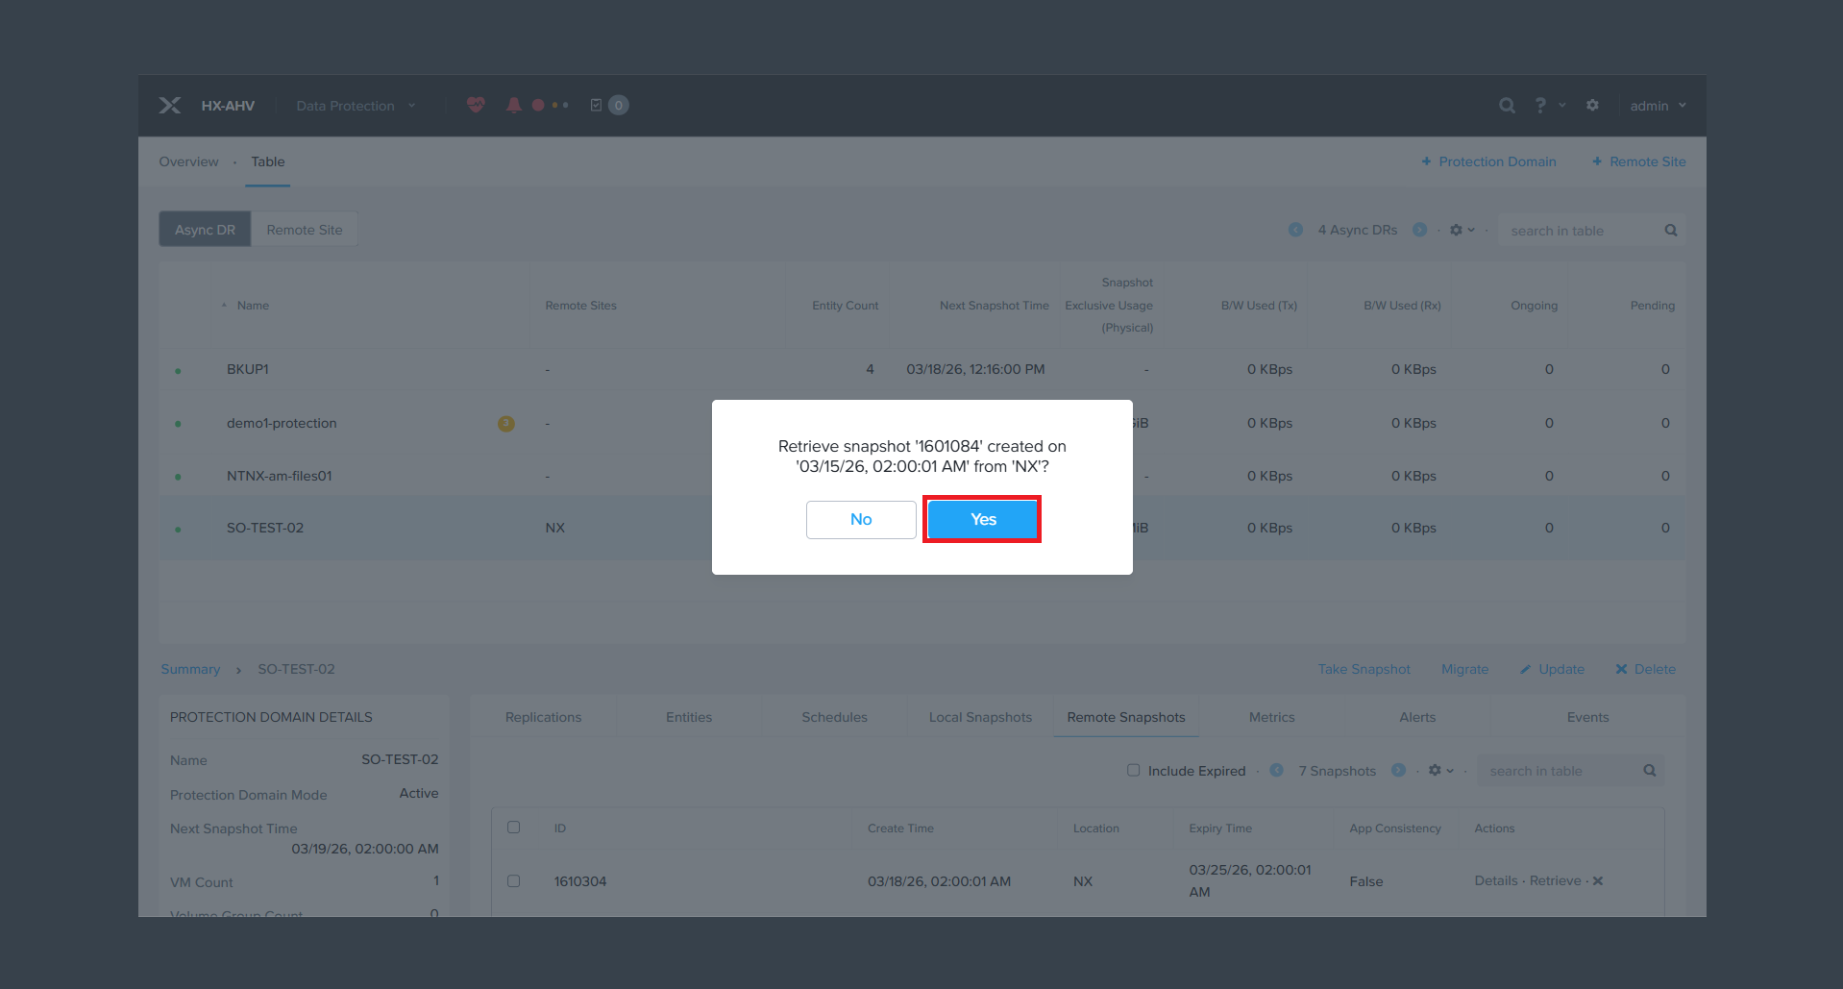The image size is (1843, 989).
Task: Confirm snapshot retrieval with Yes
Action: coord(982,519)
